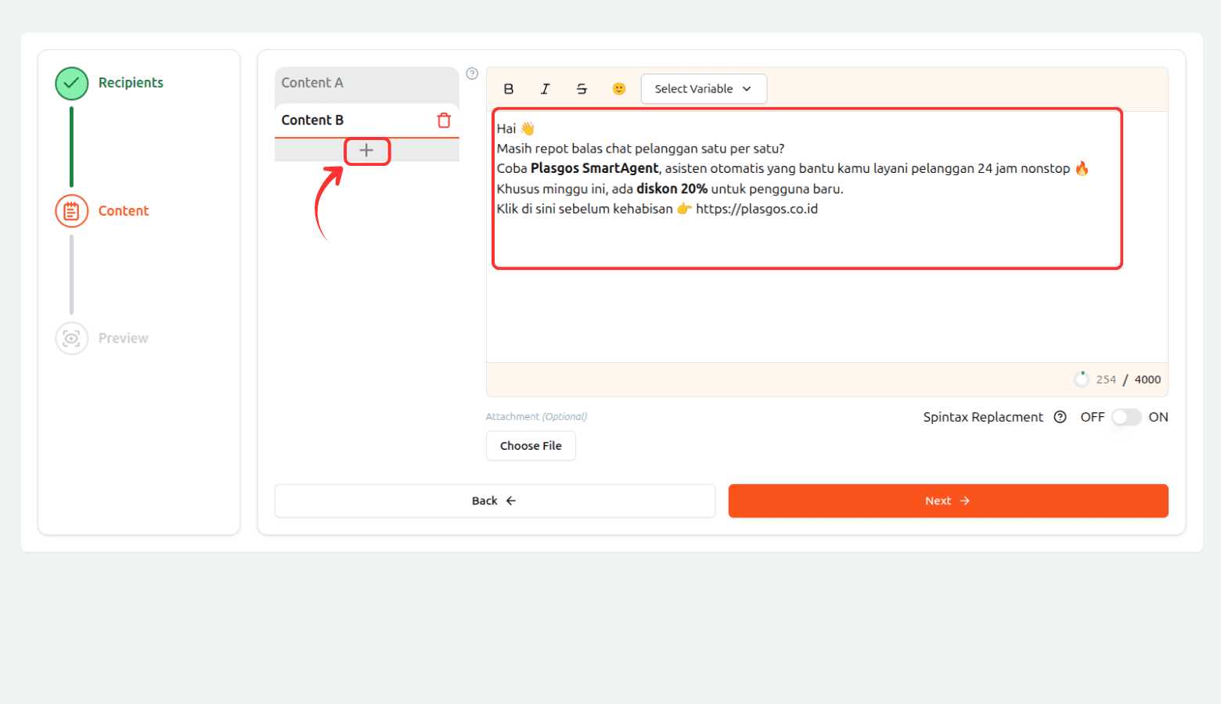Click the Content step clipboard icon
Image resolution: width=1221 pixels, height=704 pixels.
click(71, 211)
